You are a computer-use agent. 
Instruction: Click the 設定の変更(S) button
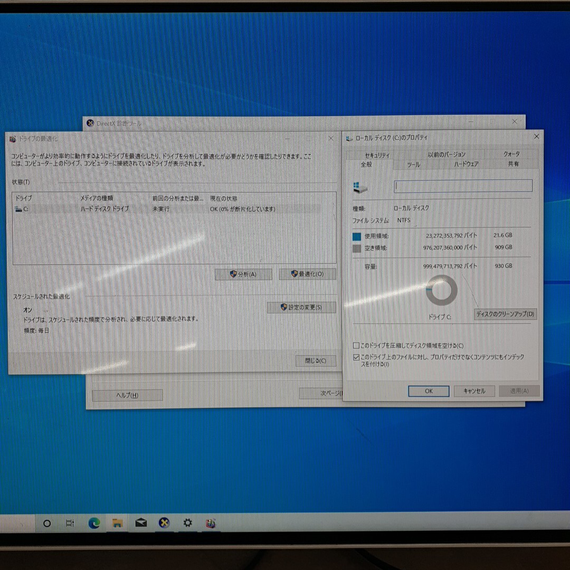pos(301,307)
